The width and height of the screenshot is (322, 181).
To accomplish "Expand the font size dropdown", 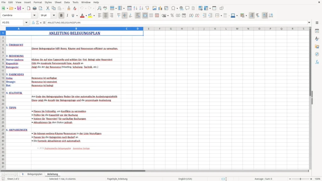I will tap(54, 15).
